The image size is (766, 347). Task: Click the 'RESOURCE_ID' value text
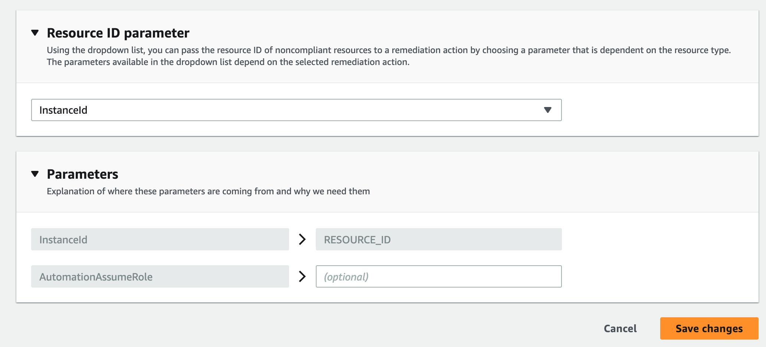pos(357,240)
